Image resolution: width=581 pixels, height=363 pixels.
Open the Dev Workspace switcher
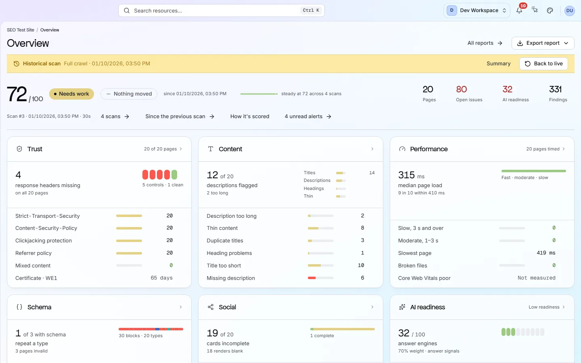tap(477, 10)
